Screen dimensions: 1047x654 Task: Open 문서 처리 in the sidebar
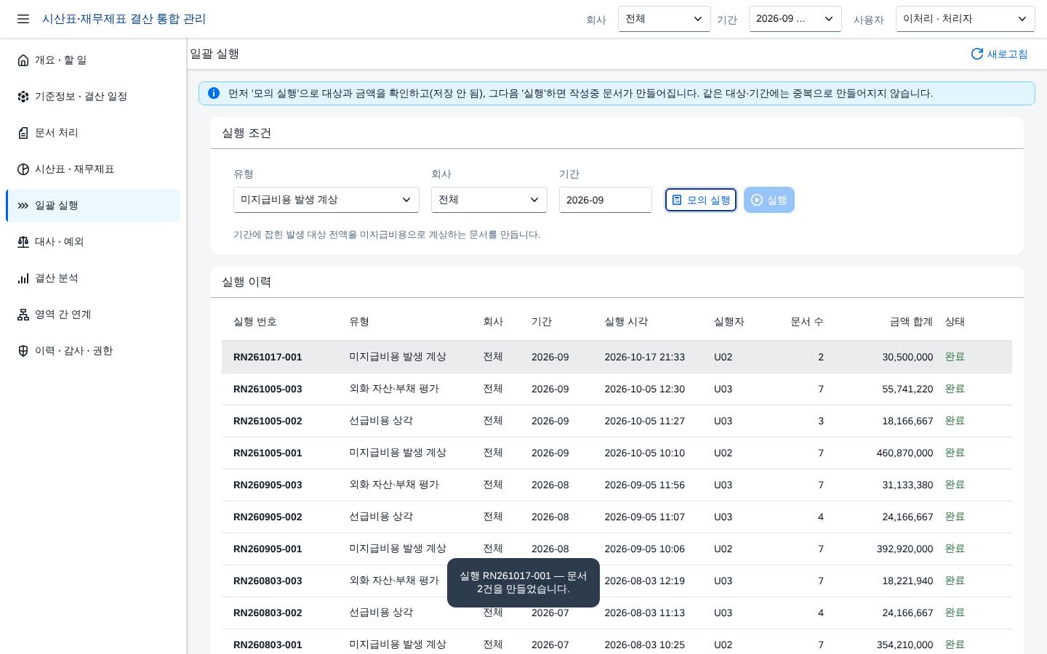[x=93, y=133]
